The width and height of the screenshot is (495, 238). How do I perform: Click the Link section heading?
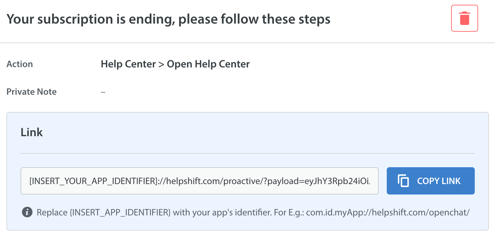click(32, 132)
